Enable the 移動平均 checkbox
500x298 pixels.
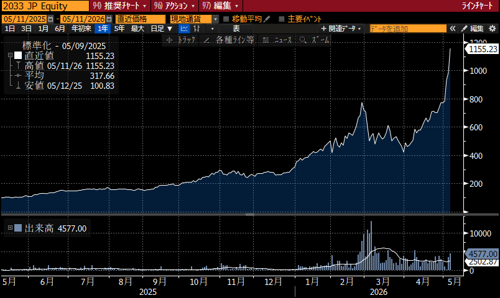coord(226,19)
